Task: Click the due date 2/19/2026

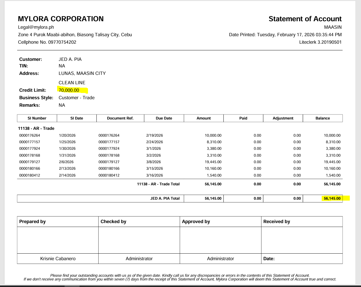Action: (x=154, y=135)
